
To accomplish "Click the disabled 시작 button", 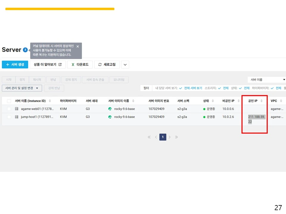I will pyautogui.click(x=9, y=80).
